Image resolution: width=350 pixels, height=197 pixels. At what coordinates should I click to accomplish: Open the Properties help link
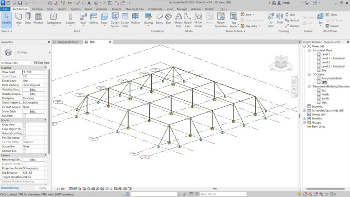(x=10, y=187)
